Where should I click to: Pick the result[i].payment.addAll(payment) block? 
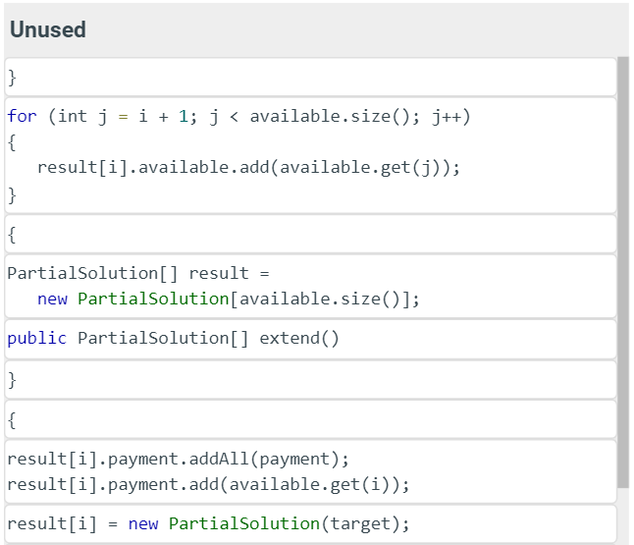pos(310,471)
